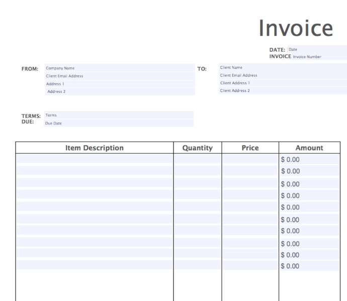Select the Address 1 field under FROM
The image size is (347, 301).
120,84
